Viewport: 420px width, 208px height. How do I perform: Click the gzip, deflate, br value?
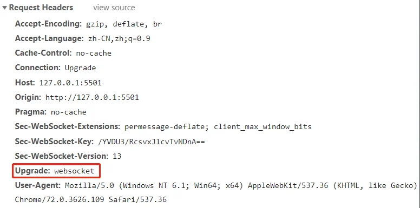coord(124,24)
